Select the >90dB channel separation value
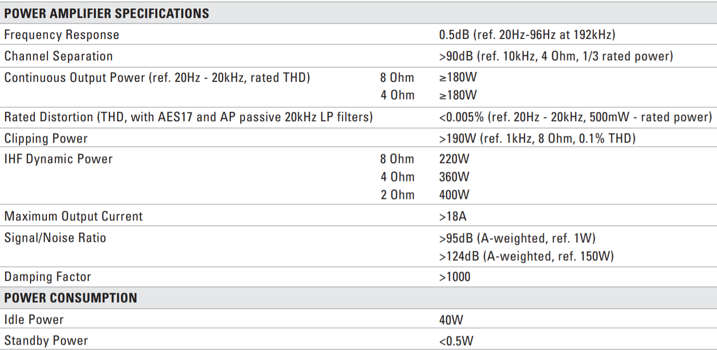The height and width of the screenshot is (350, 717). tap(556, 56)
